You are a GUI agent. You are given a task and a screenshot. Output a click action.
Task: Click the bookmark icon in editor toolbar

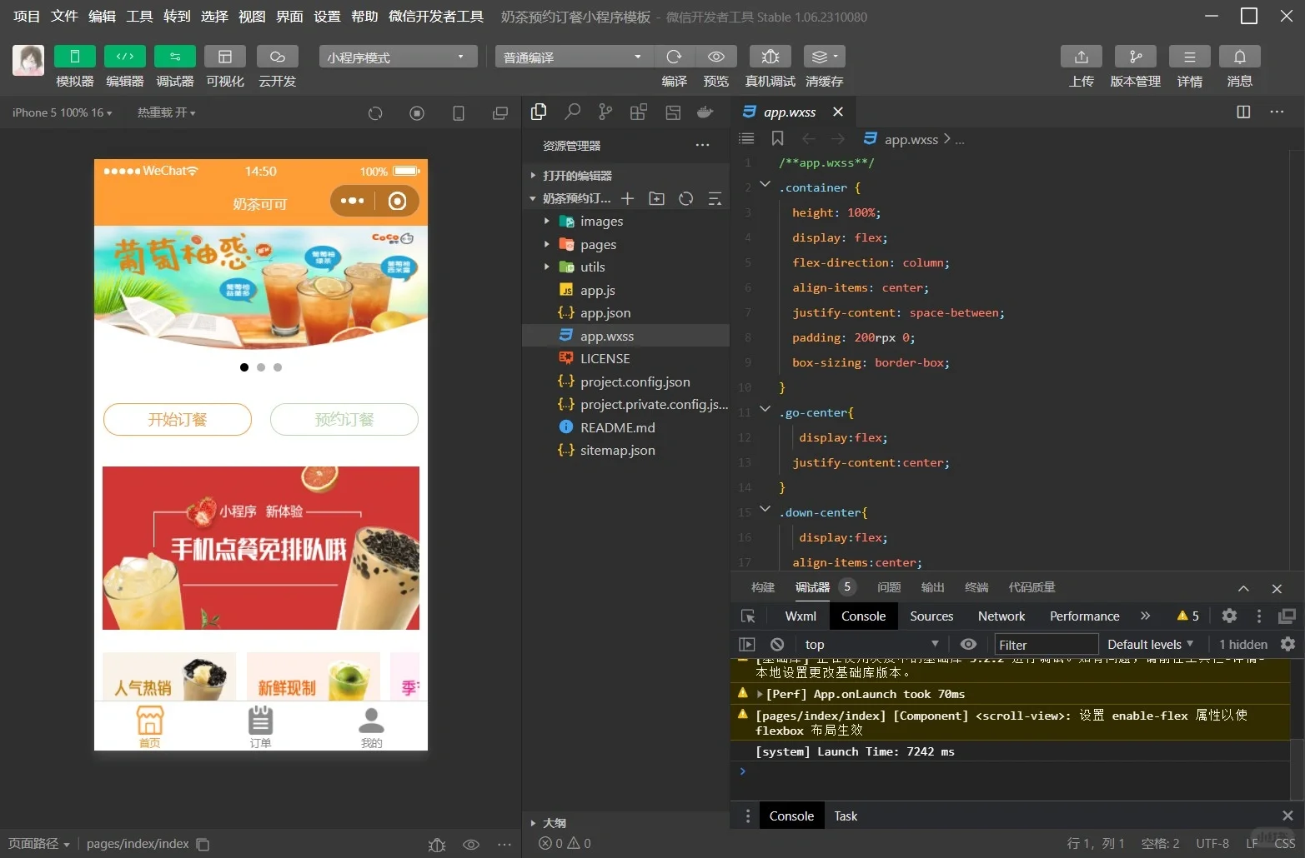[778, 138]
